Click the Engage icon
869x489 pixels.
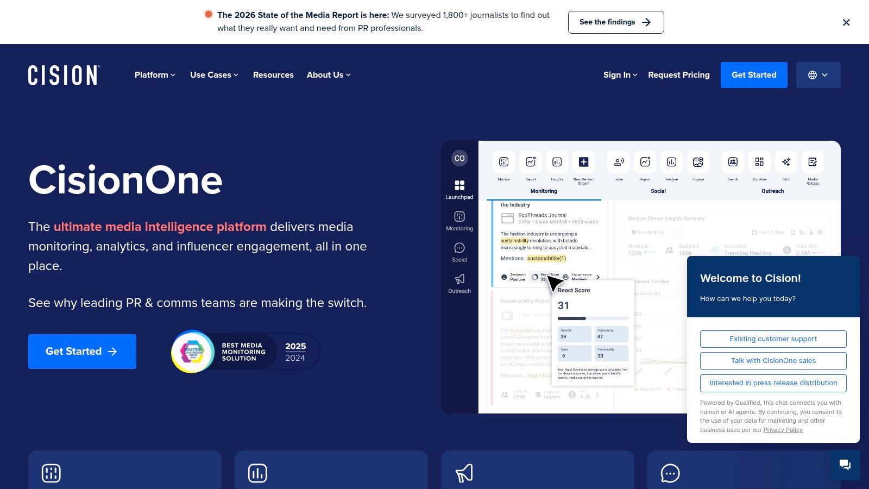[x=698, y=162]
